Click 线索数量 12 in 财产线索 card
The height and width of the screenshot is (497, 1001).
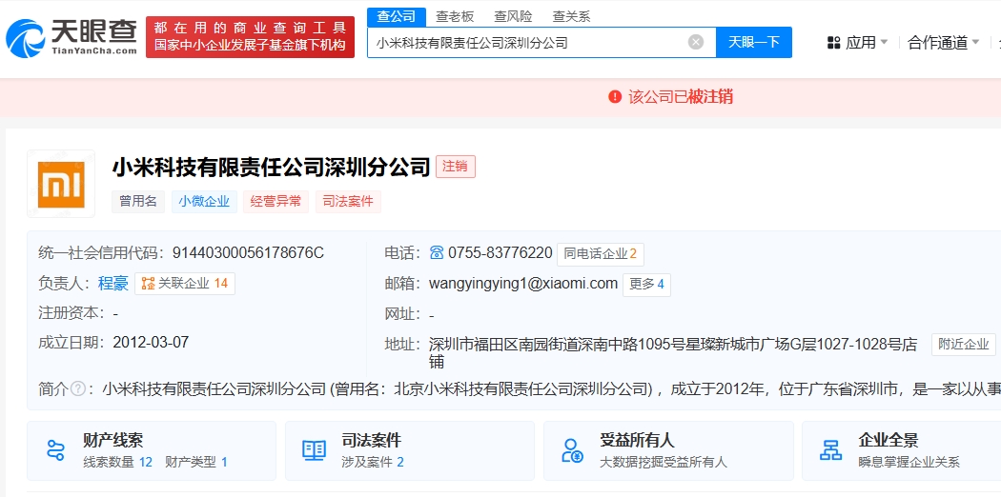118,462
